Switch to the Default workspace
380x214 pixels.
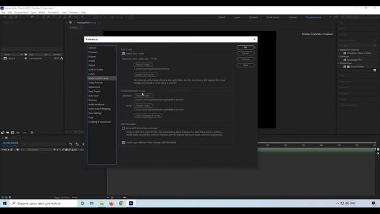tap(221, 17)
